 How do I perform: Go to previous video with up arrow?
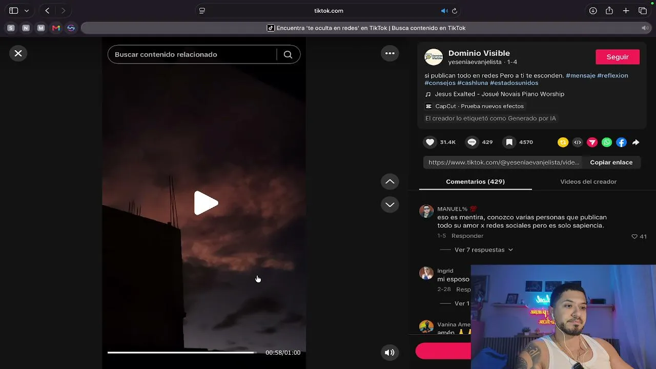coord(390,181)
